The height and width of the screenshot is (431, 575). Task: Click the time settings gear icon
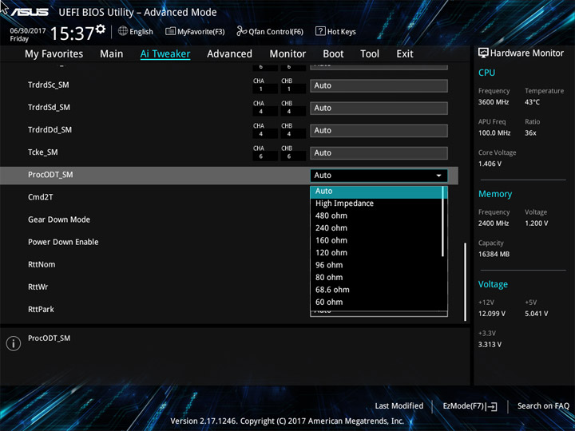pos(101,29)
